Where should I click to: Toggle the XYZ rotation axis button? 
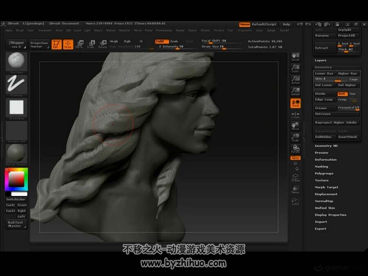[296, 158]
